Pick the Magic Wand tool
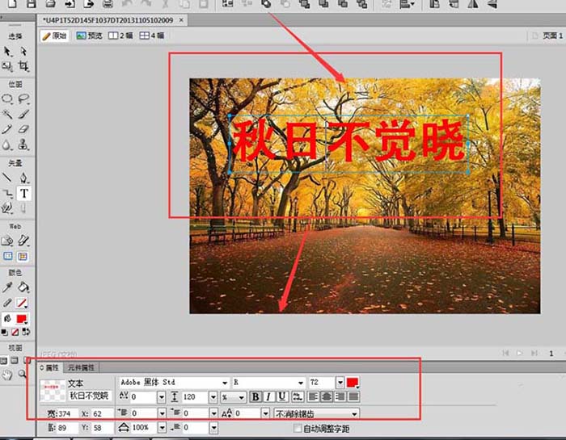 coord(7,114)
